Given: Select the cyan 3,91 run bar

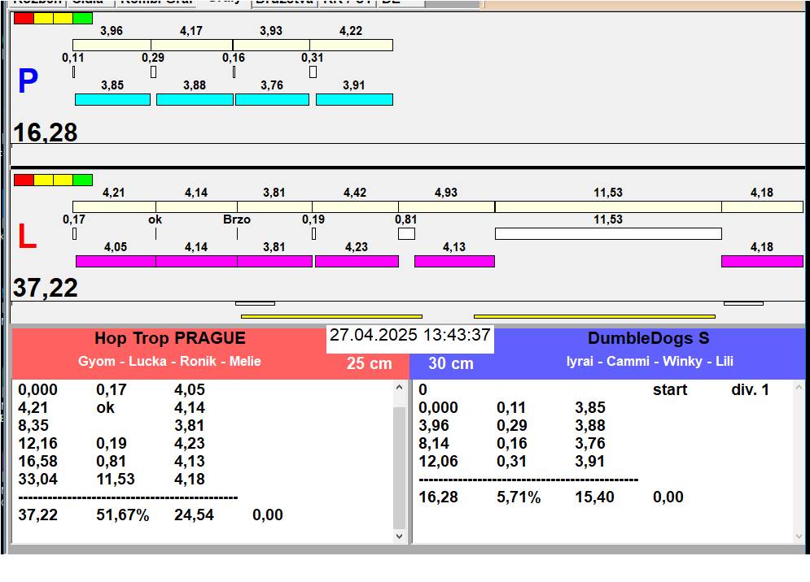Looking at the screenshot, I should (x=354, y=99).
